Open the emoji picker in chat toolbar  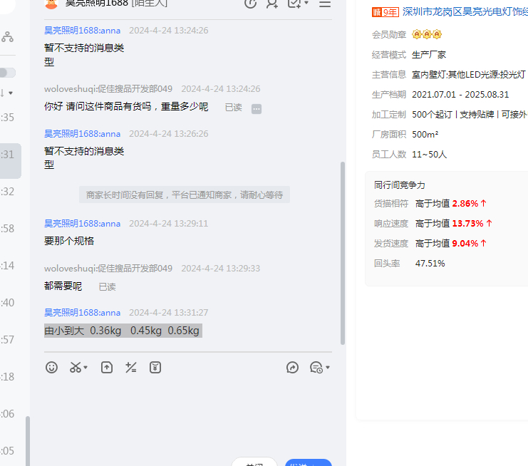(51, 368)
